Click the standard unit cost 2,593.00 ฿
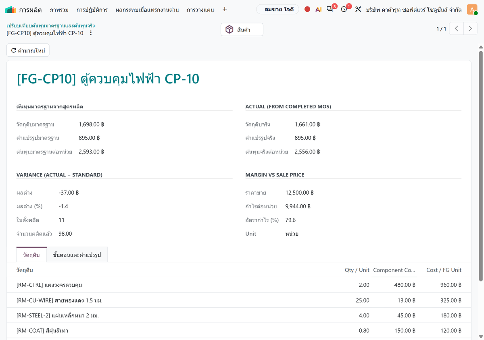 (92, 152)
